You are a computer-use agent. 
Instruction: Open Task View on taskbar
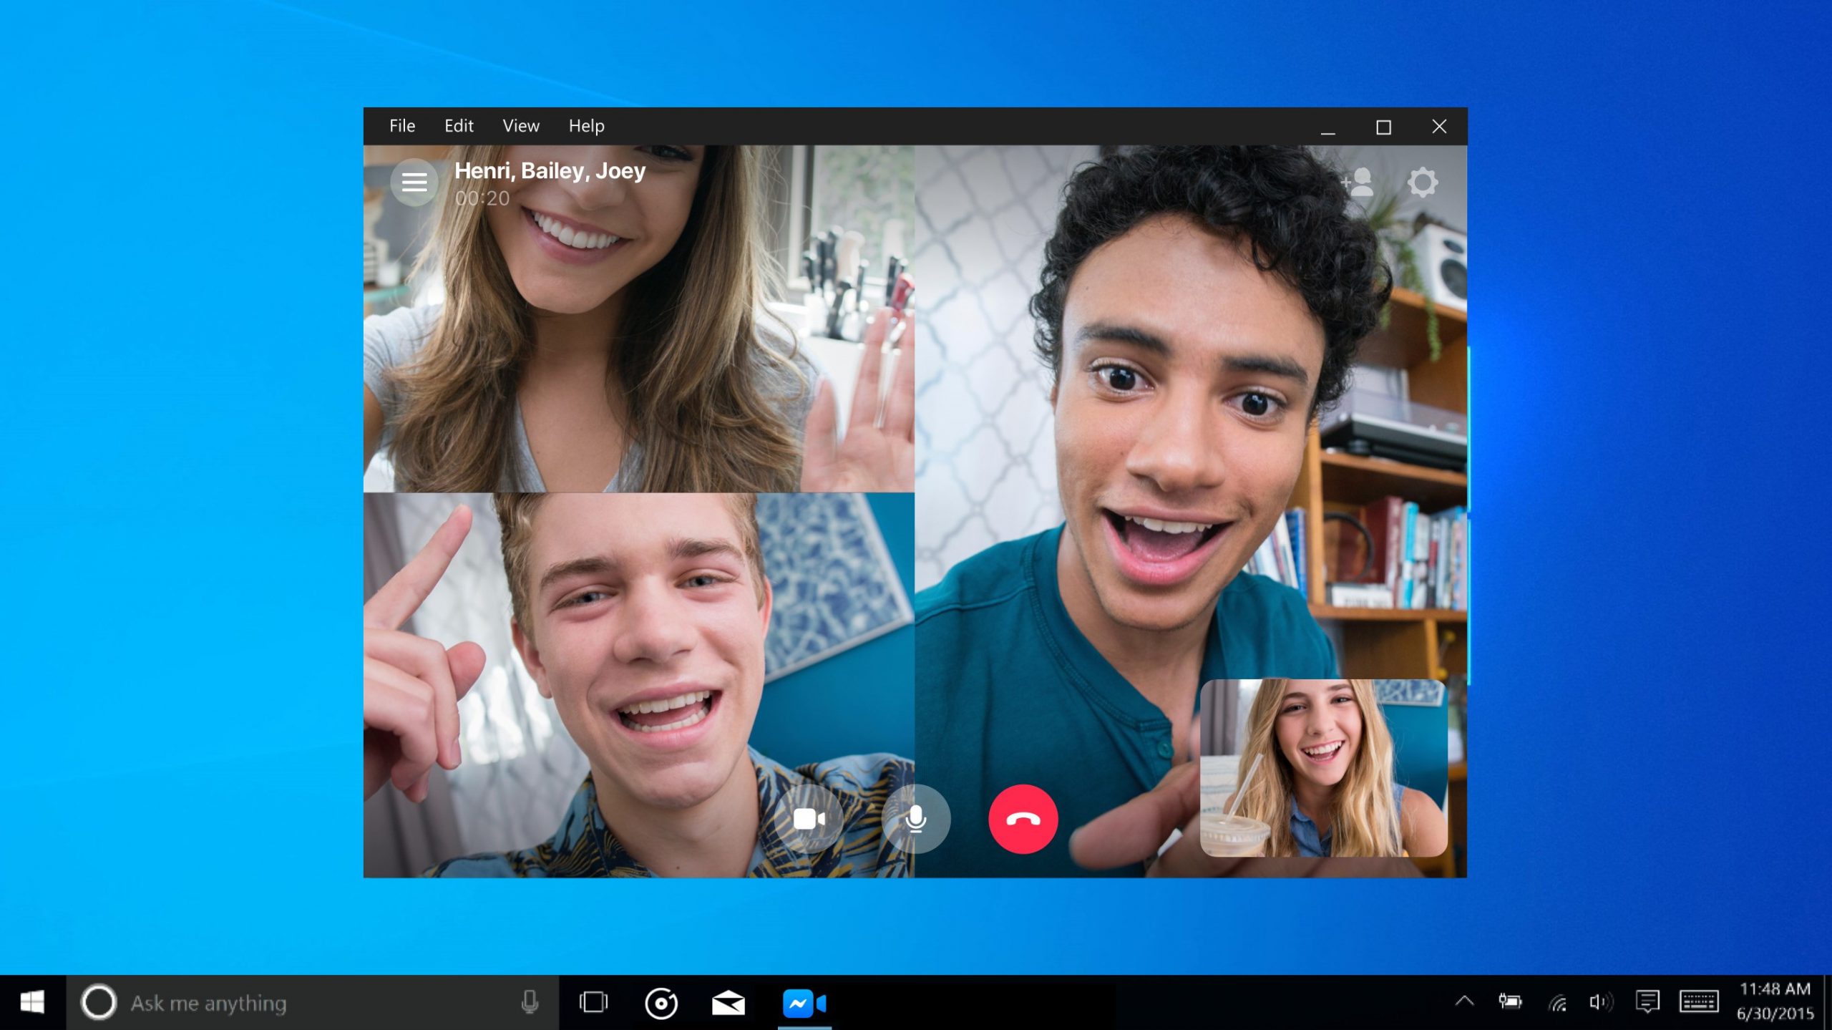pyautogui.click(x=593, y=1002)
